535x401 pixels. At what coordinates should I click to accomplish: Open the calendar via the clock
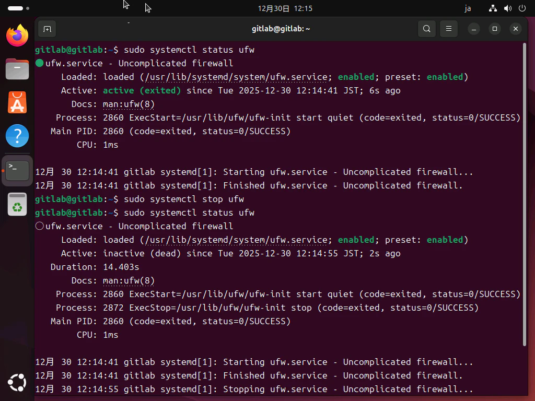tap(284, 8)
